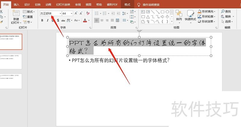Viewport: 241px width, 127px height.
Task: Click the 重置 reset button
Action: click(x=29, y=17)
